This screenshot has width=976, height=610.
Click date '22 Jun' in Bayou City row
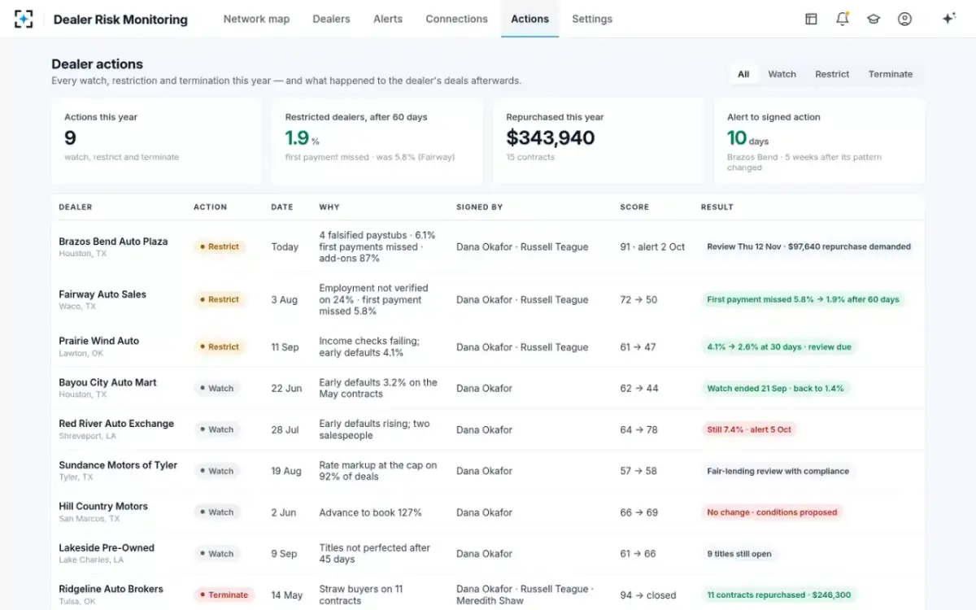[x=286, y=389]
